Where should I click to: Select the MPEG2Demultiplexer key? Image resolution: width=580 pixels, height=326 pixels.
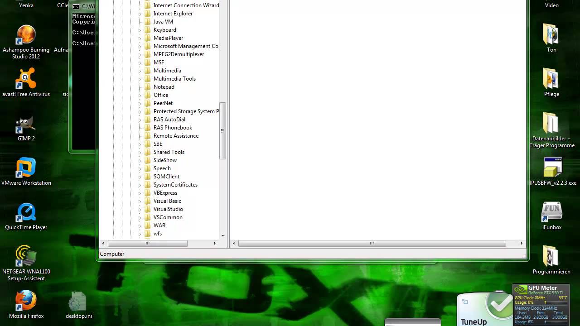tap(179, 54)
